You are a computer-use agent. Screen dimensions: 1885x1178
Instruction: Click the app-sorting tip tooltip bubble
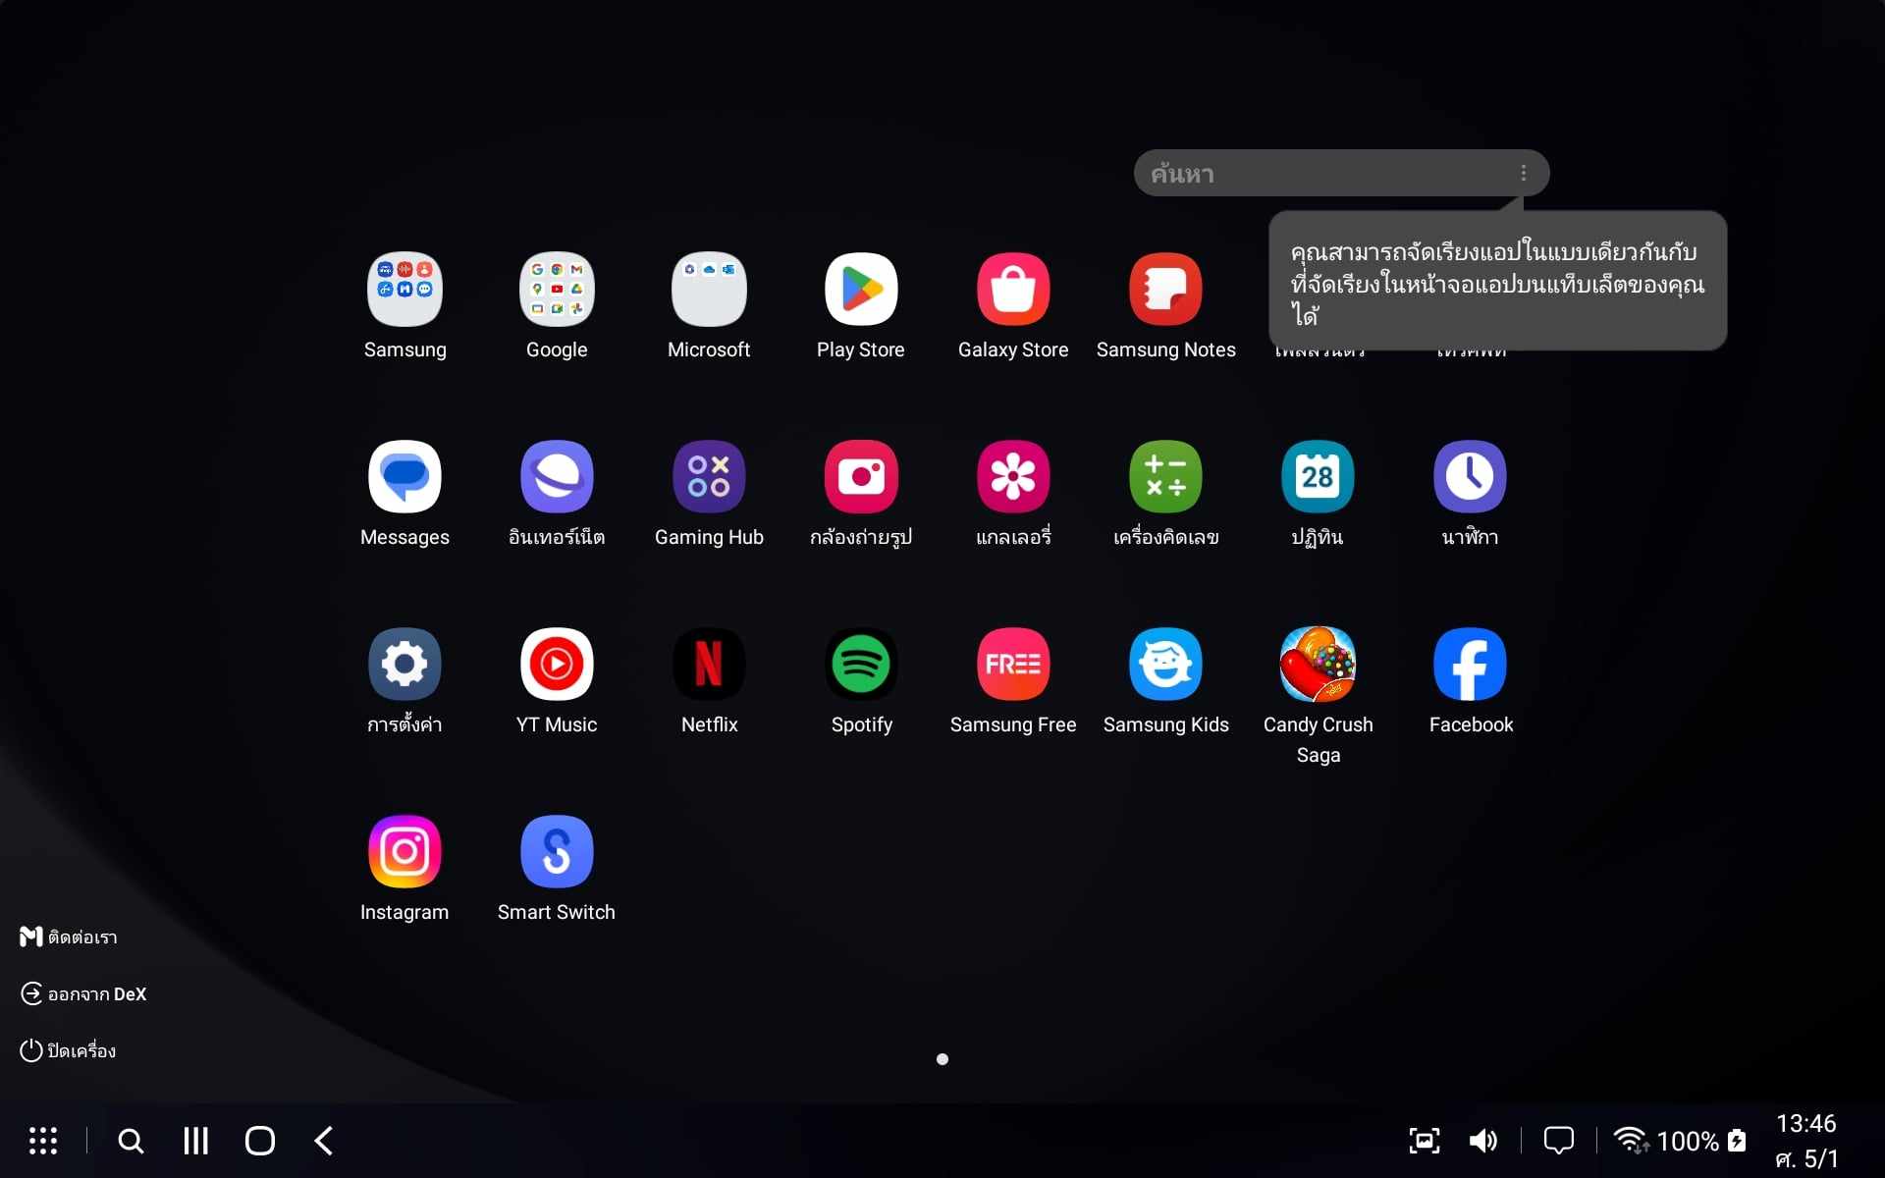tap(1497, 282)
